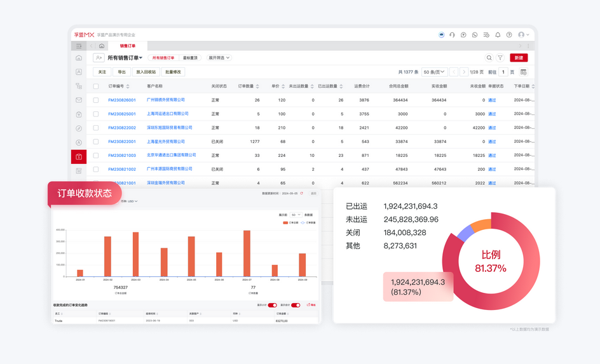
Task: Switch to the 星标置顶 tab
Action: [190, 58]
